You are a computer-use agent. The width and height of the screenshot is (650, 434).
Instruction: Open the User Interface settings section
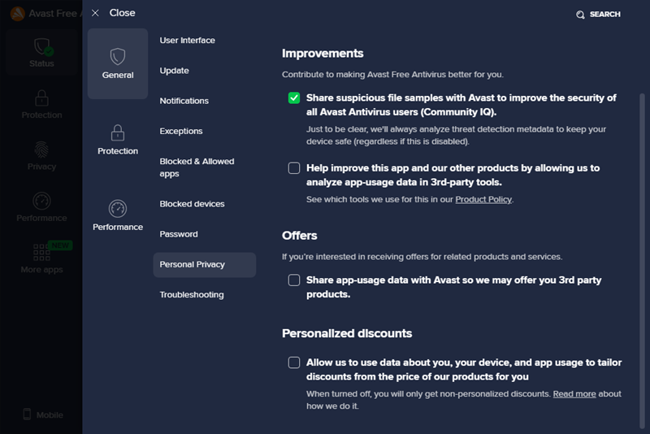click(x=188, y=40)
